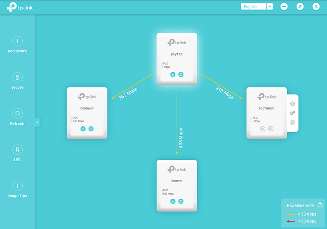The width and height of the screenshot is (327, 229).
Task: Click the 213 Mbps rate label
Action: (225, 92)
